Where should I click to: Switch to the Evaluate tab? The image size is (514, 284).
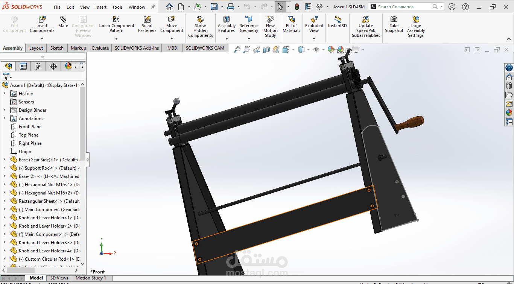100,48
